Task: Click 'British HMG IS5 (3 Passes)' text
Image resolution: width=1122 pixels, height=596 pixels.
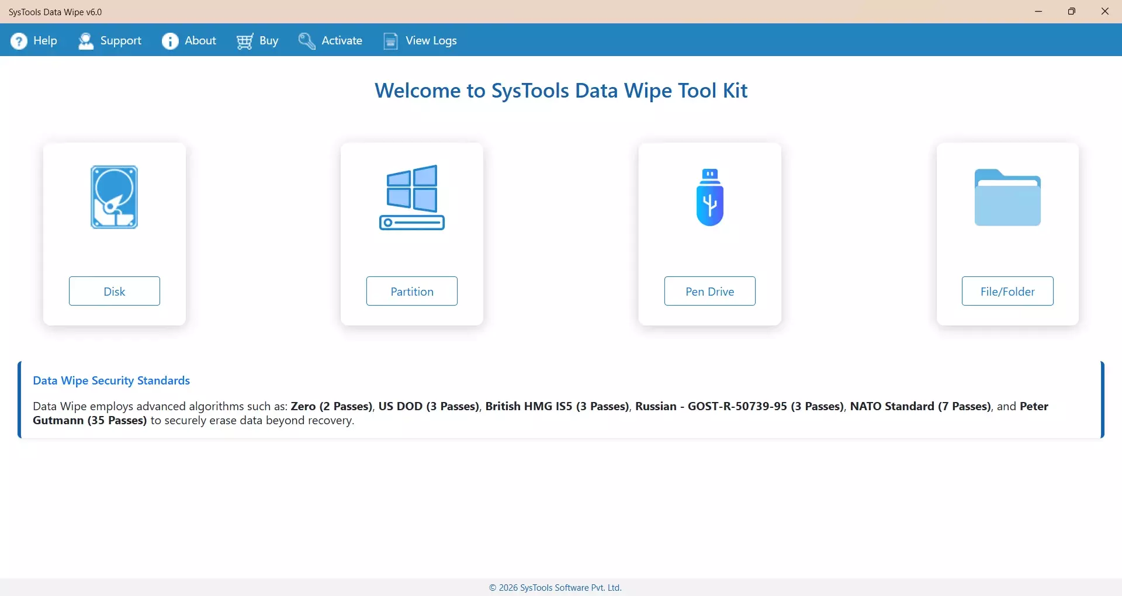Action: 557,406
